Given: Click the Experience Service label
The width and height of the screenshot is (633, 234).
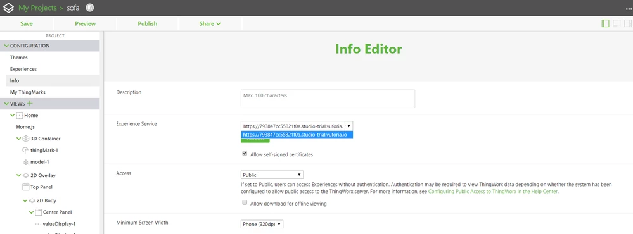Looking at the screenshot, I should 136,124.
